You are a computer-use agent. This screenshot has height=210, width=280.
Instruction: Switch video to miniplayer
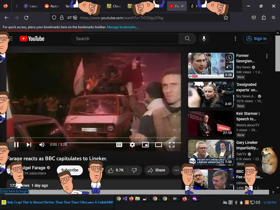tap(145, 145)
